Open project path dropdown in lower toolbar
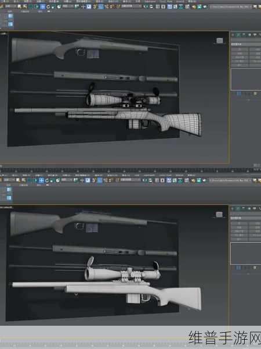Image resolution: width=261 pixels, height=349 pixels. click(x=231, y=180)
